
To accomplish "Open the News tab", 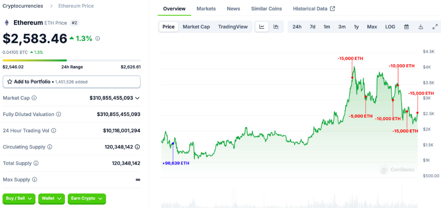I will point(233,9).
